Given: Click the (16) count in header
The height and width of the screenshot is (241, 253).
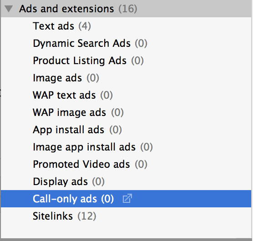Looking at the screenshot, I should (x=128, y=9).
